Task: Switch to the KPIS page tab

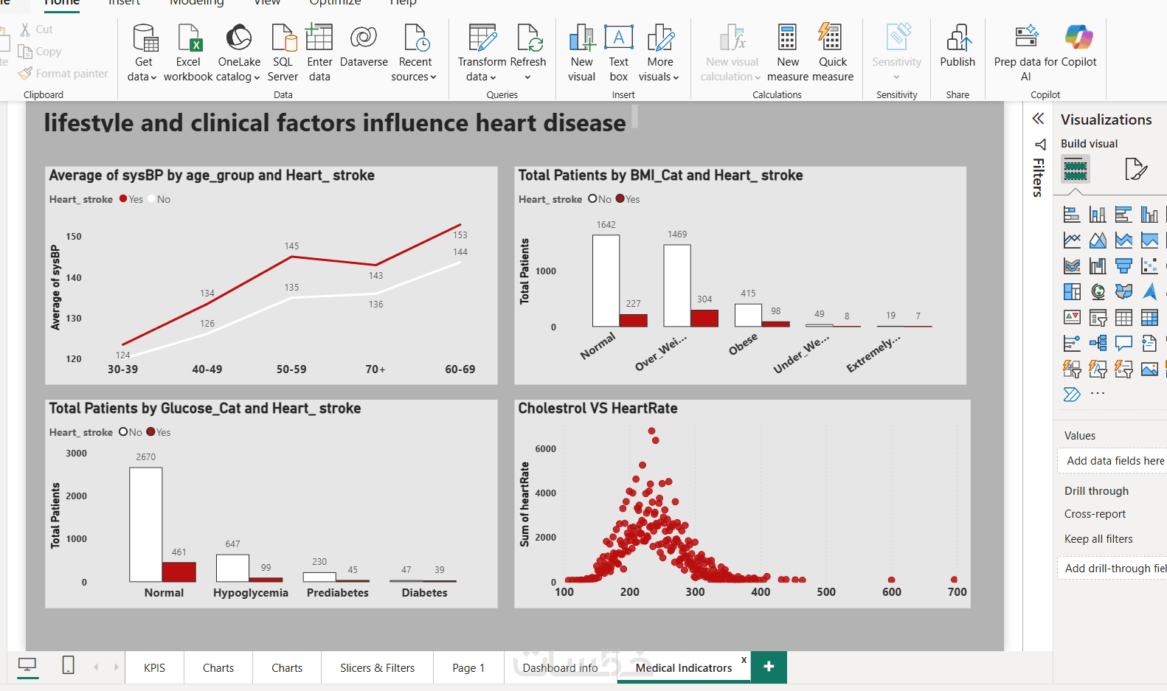Action: 155,667
